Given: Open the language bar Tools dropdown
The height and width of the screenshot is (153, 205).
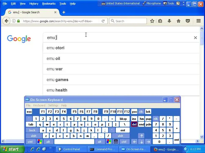Looking at the screenshot, I should (x=169, y=3).
